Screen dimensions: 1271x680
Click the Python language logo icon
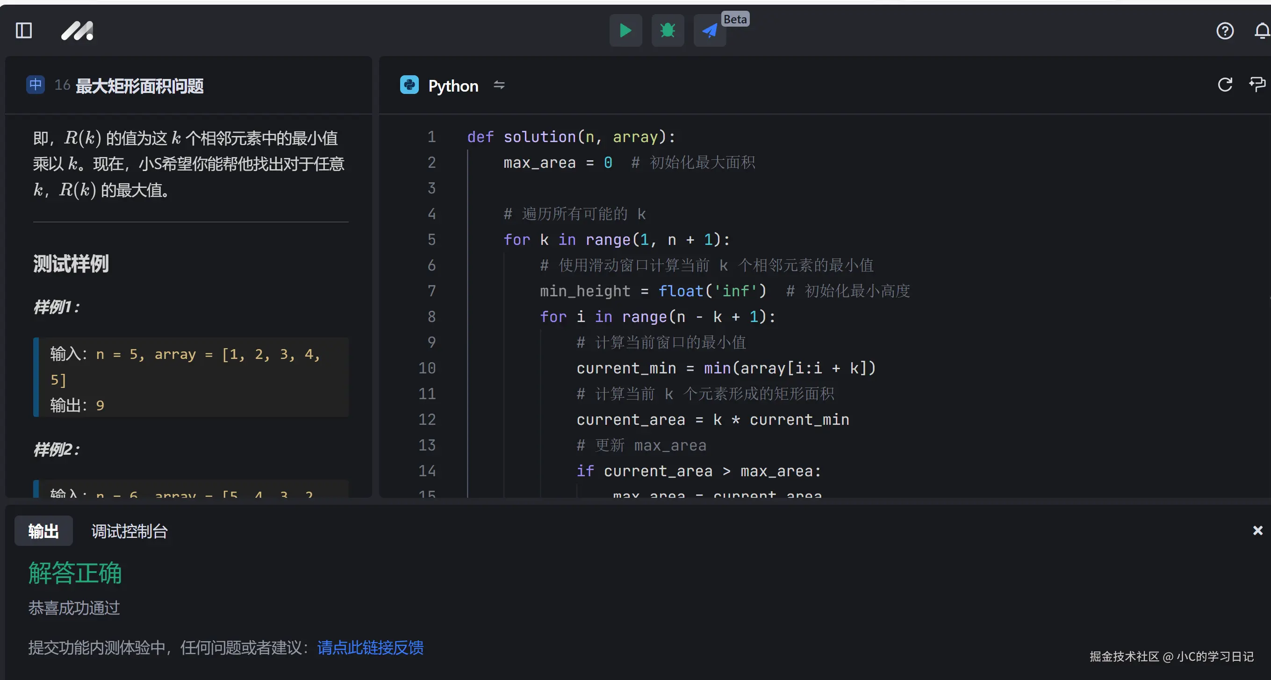point(409,86)
